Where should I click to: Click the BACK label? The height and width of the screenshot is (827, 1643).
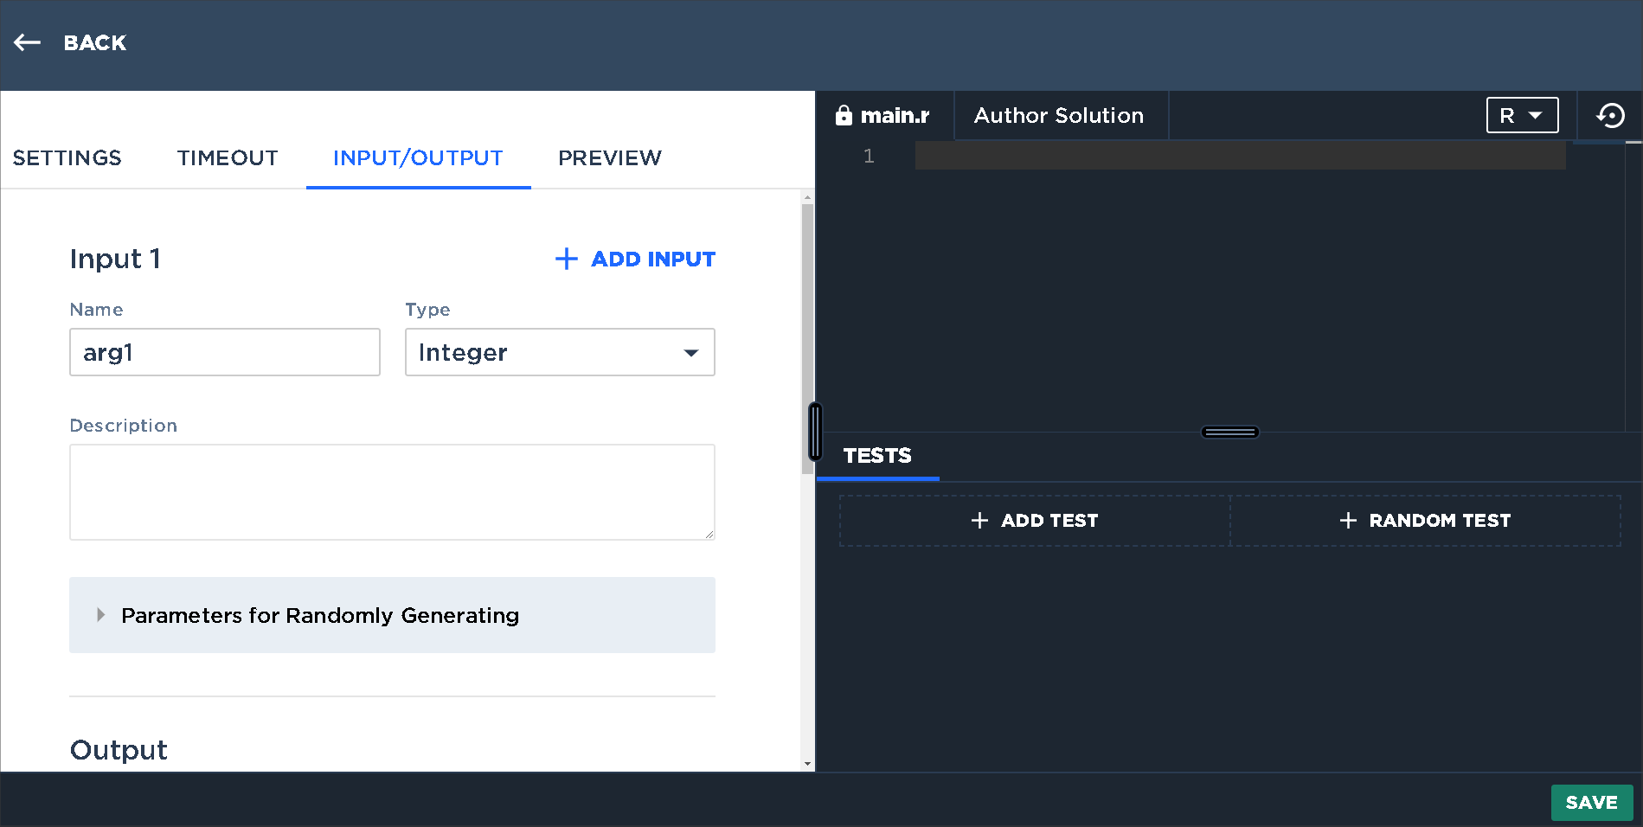[x=94, y=42]
